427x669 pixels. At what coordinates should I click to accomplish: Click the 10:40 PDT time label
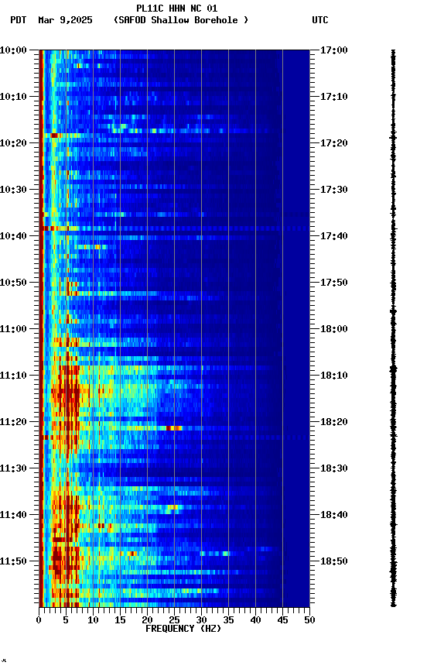pyautogui.click(x=13, y=236)
